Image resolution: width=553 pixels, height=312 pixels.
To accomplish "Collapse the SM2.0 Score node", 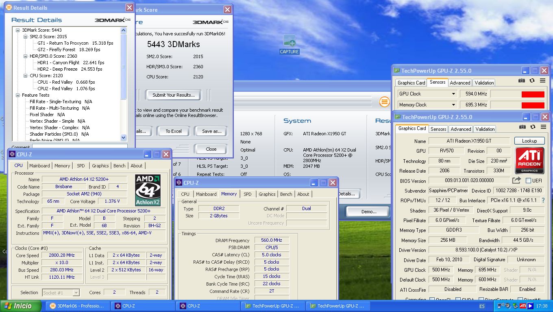I will [26, 37].
